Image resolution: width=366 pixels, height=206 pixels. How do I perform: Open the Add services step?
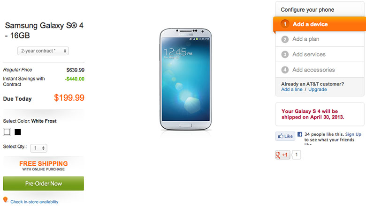click(320, 54)
